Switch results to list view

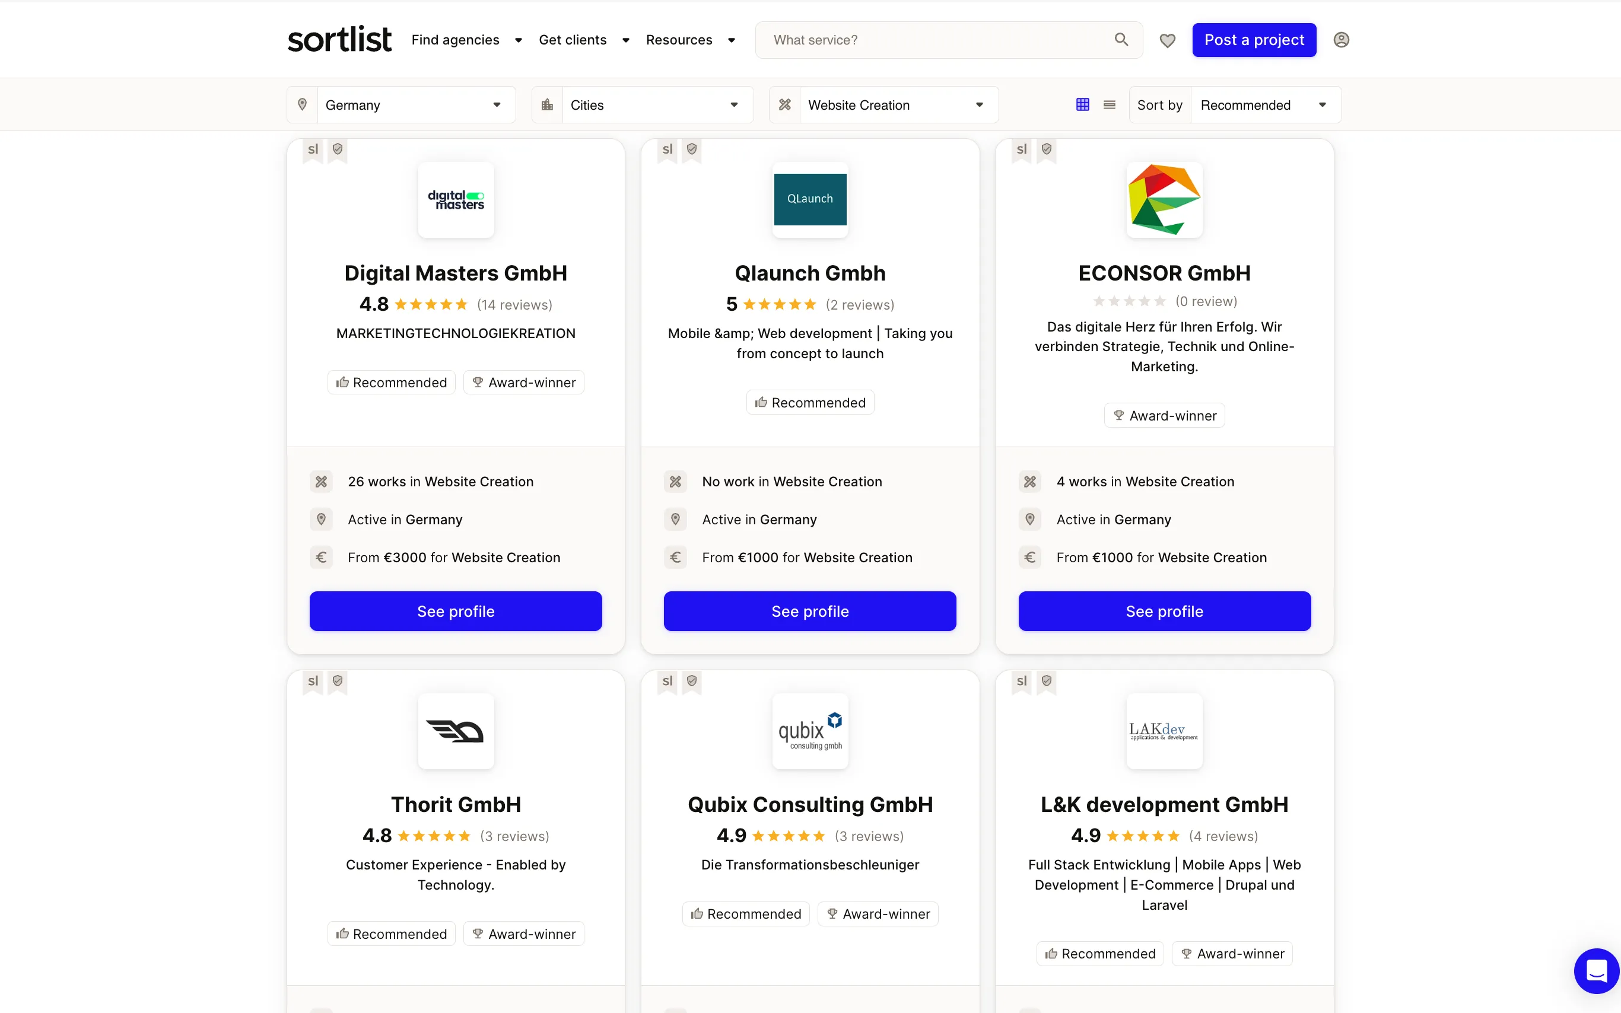1109,104
